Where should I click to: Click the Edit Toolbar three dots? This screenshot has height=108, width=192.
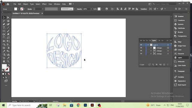6,85
